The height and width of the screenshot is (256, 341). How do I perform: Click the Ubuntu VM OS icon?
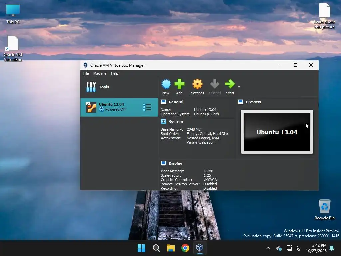(x=91, y=107)
